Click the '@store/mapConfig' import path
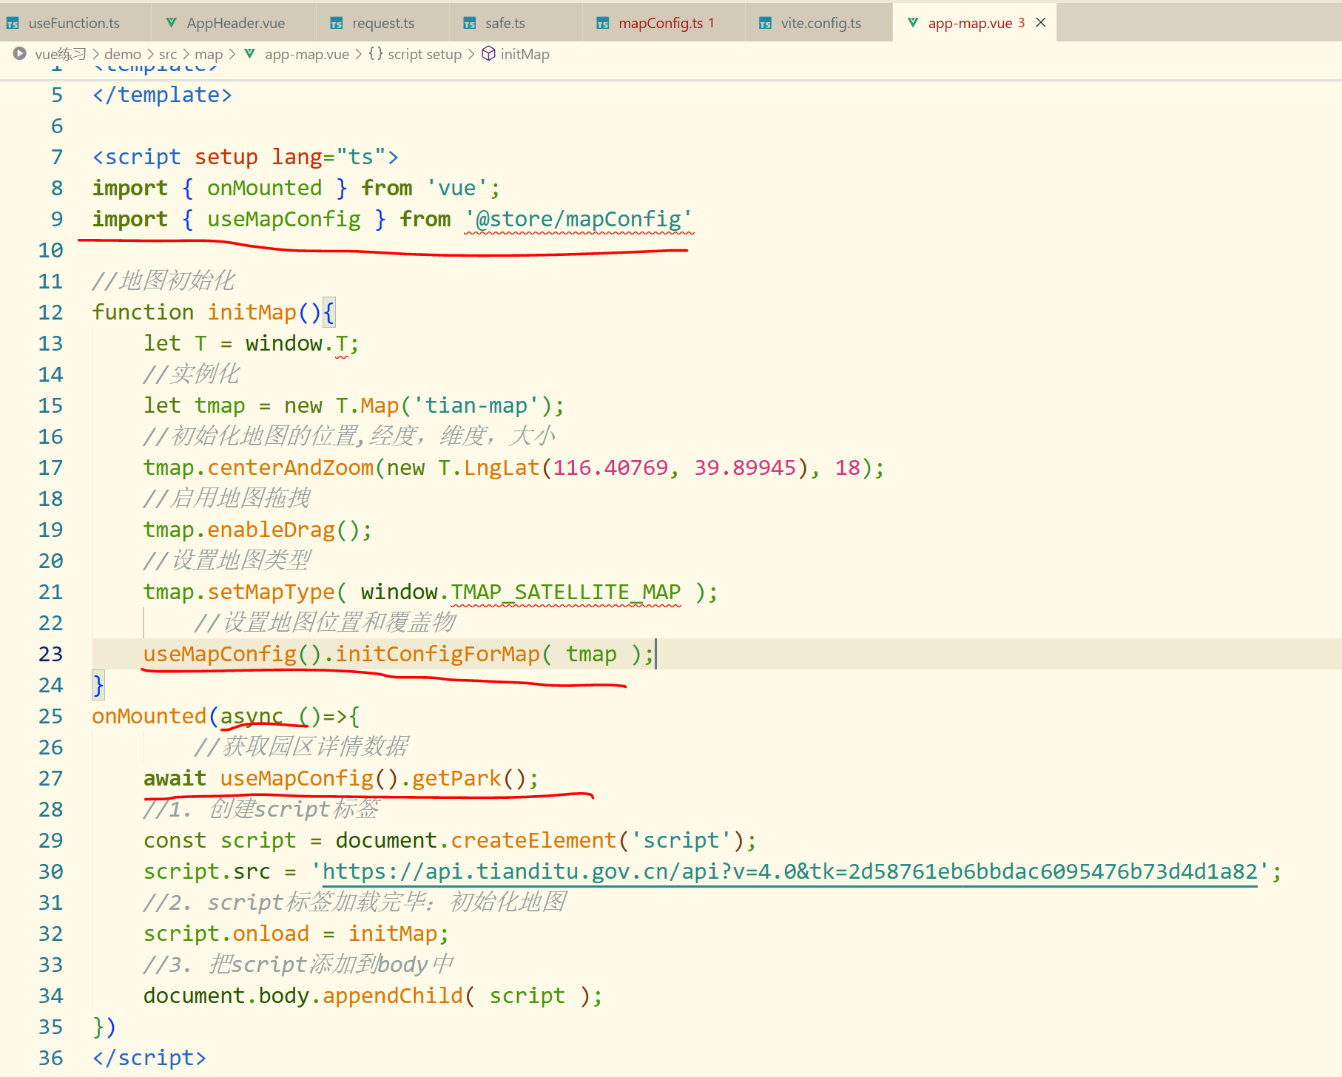This screenshot has width=1342, height=1077. [x=579, y=219]
